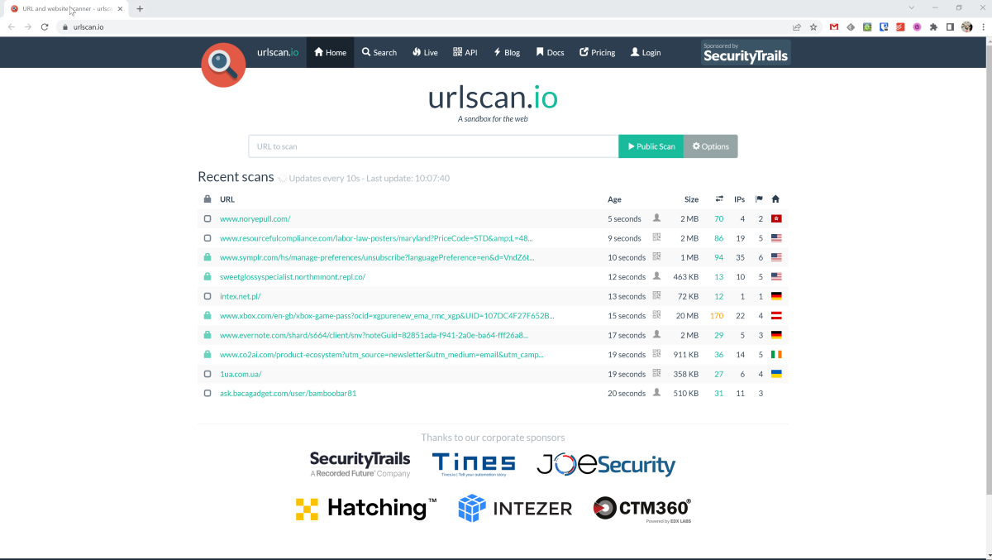Click browser back arrow
Viewport: 992px width, 560px height.
click(x=12, y=26)
